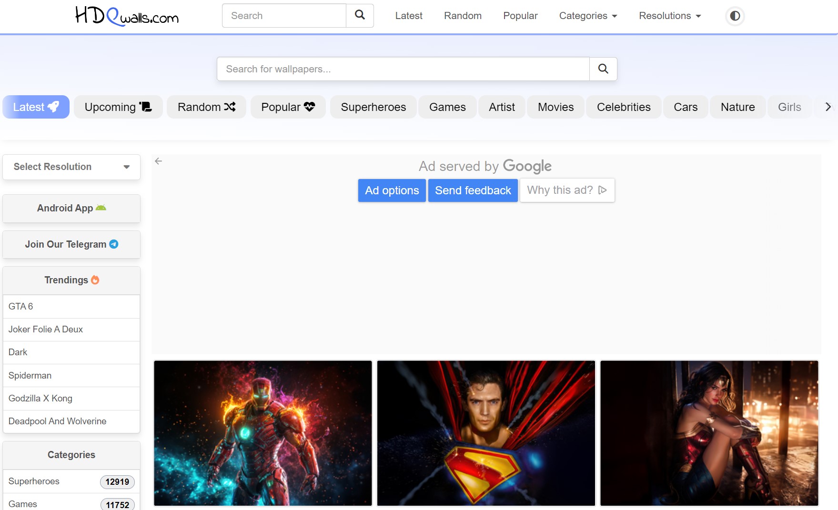This screenshot has width=838, height=510.
Task: Click Random in the top navigation
Action: coord(463,16)
